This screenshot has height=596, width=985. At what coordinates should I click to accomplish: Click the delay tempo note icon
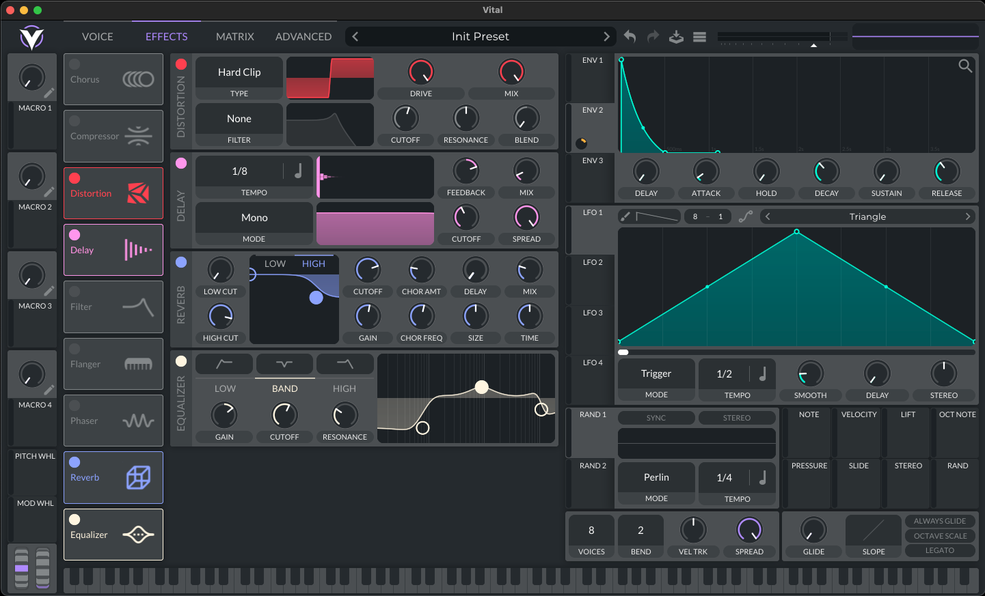point(298,171)
